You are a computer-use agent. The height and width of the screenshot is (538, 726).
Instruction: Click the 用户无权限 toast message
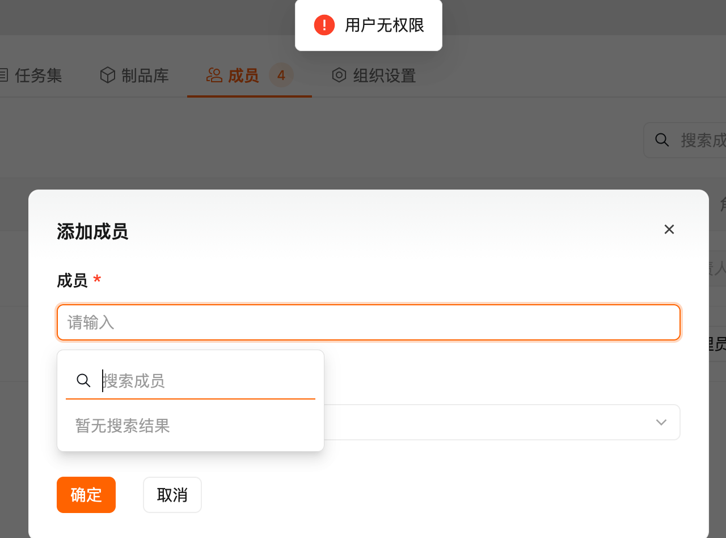click(x=385, y=25)
